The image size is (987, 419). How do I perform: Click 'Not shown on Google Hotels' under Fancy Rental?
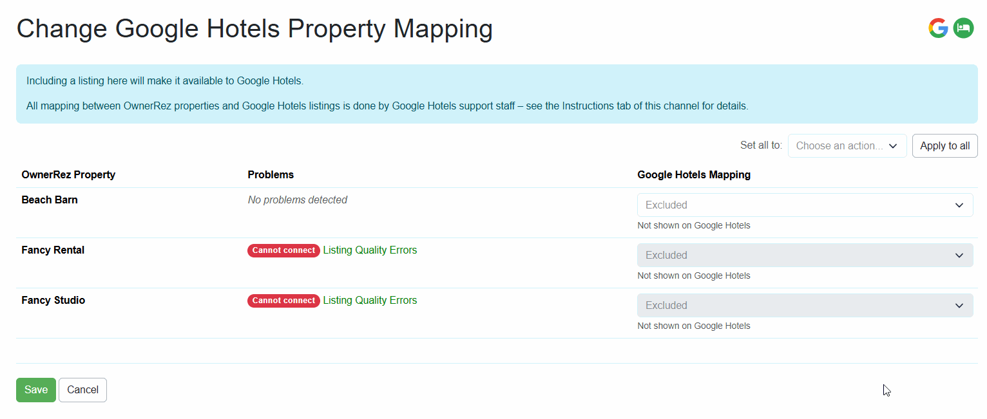coord(694,275)
